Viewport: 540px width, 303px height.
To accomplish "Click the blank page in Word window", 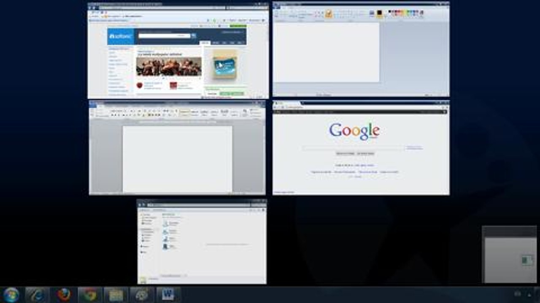I will [177, 159].
